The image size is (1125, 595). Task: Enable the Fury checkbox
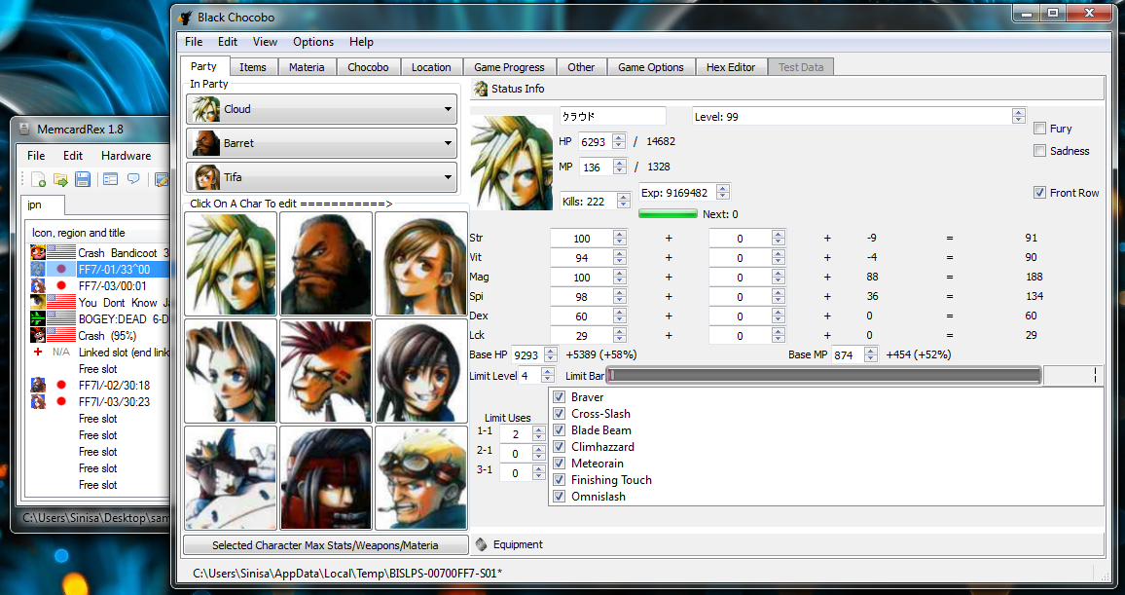click(x=1039, y=129)
